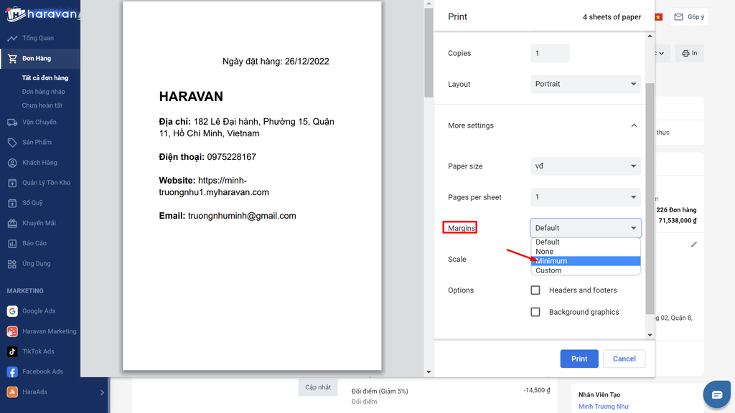This screenshot has height=413, width=735.
Task: Click the HaraAds icon
Action: click(12, 392)
